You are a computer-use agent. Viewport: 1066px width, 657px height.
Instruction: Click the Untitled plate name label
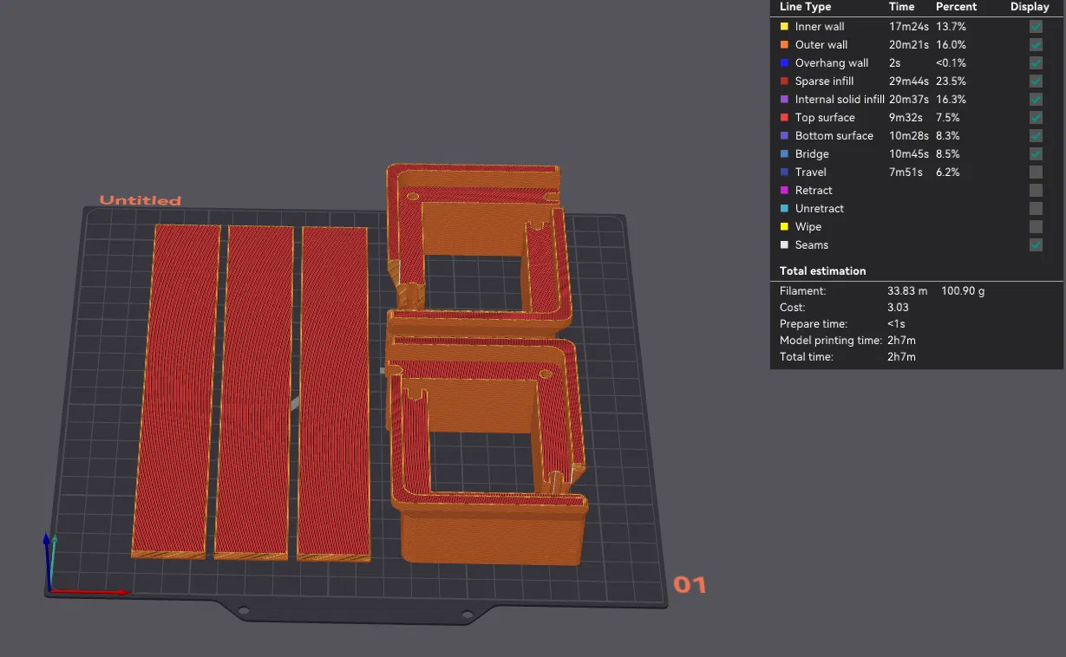coord(141,200)
